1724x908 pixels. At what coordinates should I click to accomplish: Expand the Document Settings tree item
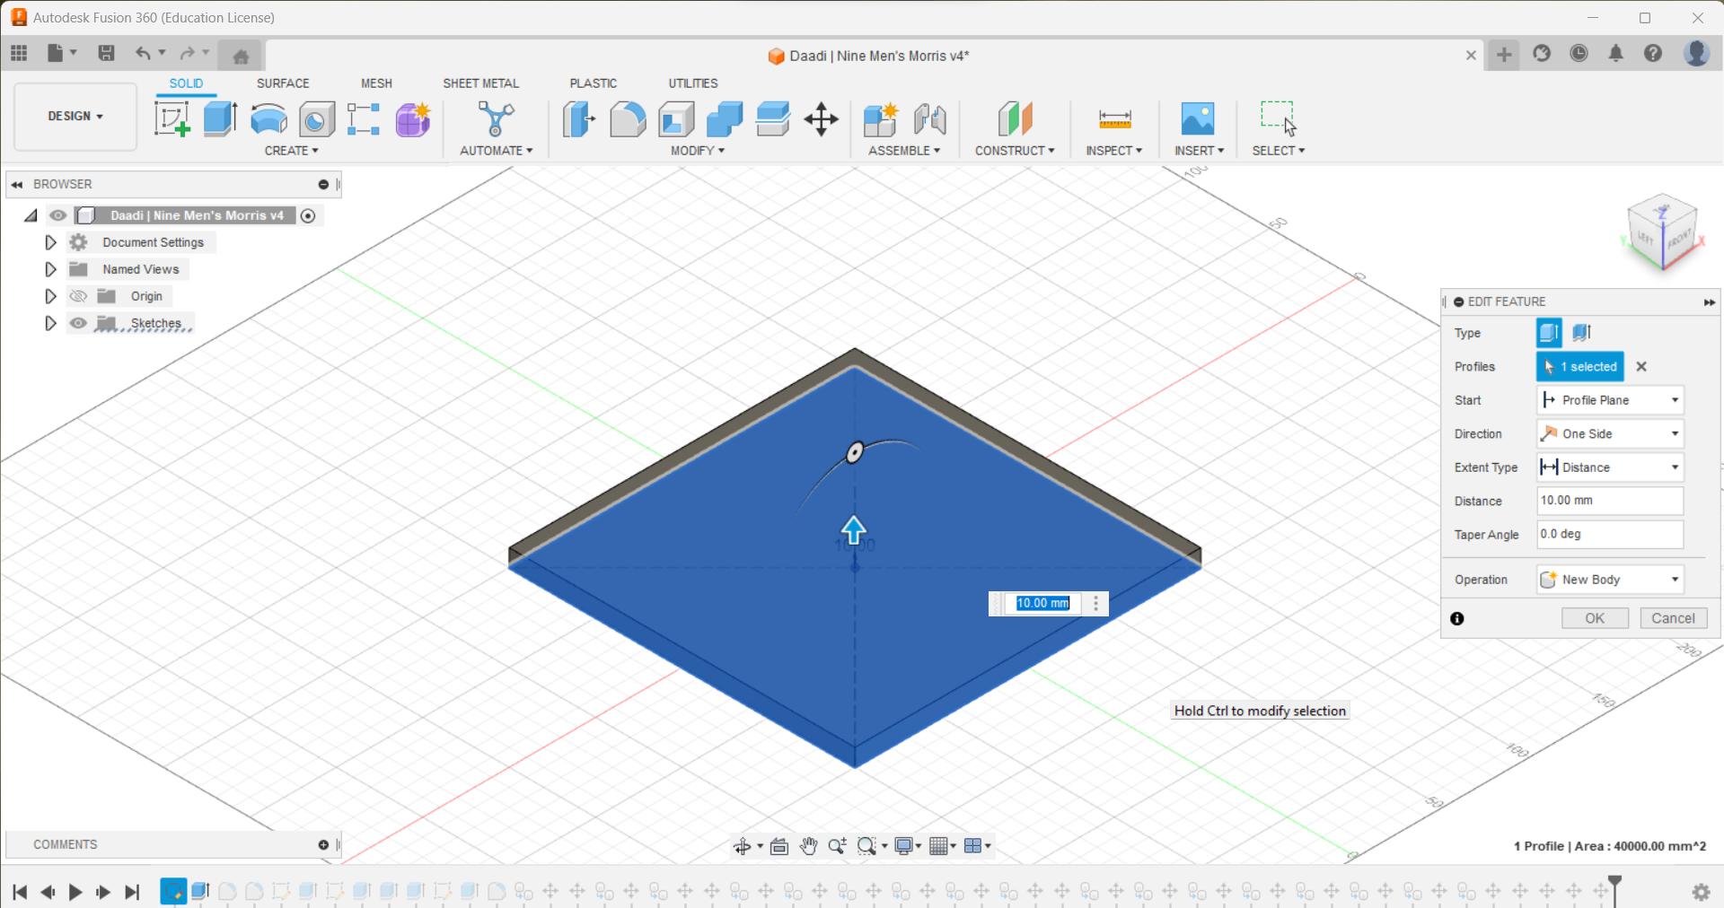coord(49,242)
